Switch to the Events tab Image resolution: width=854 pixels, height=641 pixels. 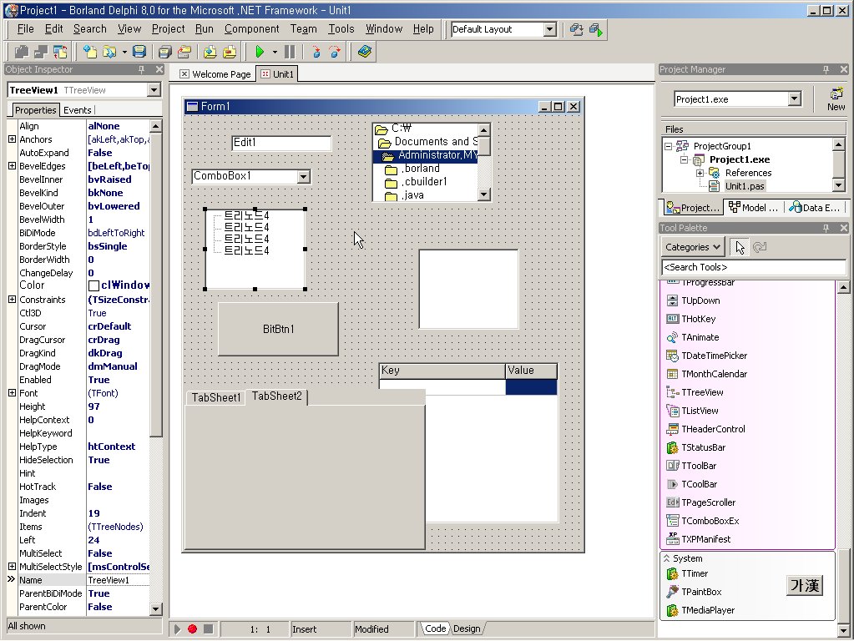click(x=78, y=110)
